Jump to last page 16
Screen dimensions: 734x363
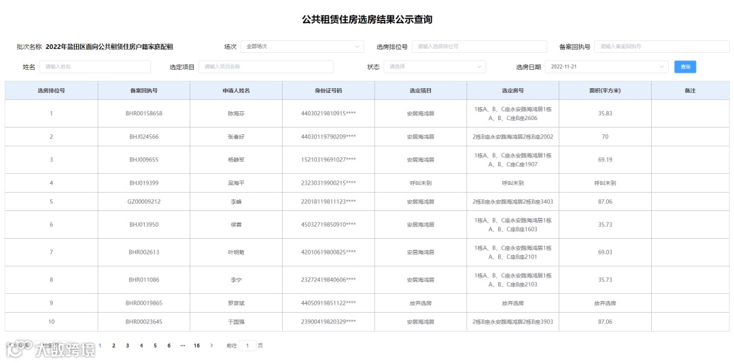pyautogui.click(x=196, y=346)
